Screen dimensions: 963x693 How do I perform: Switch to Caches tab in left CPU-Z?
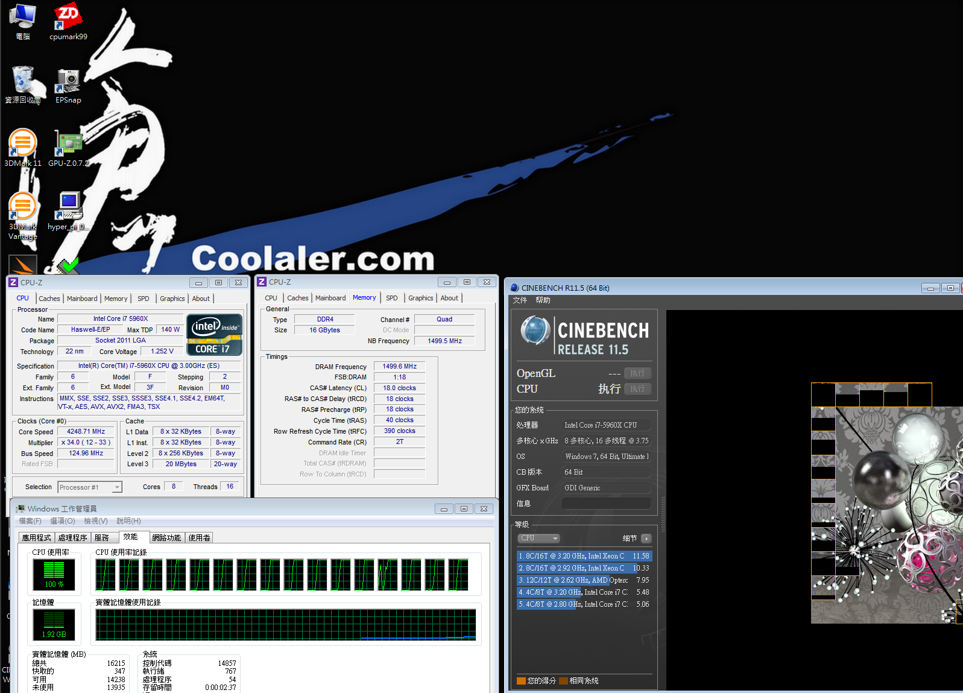coord(49,299)
